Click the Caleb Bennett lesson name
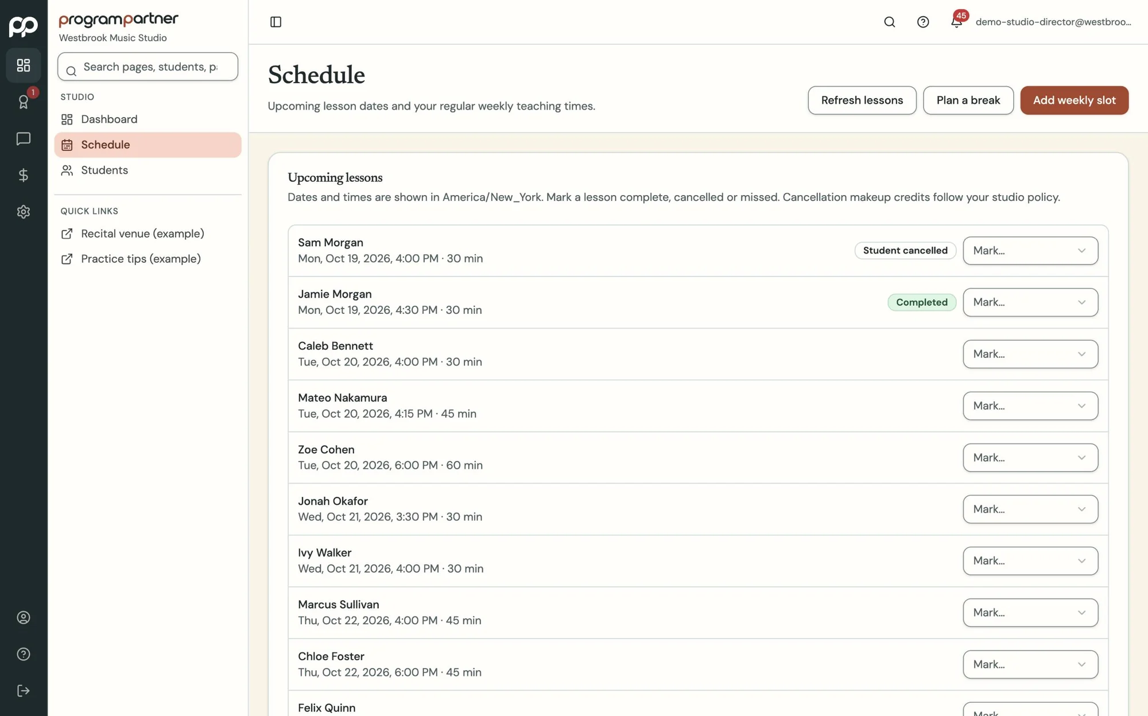The image size is (1148, 716). pos(335,346)
